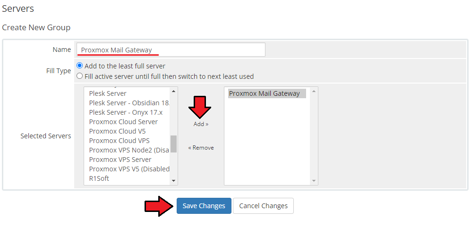This screenshot has width=470, height=228.
Task: Click the « Remove button
Action: [x=201, y=148]
